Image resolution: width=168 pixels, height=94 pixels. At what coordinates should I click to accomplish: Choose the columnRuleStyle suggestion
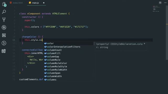click(x=69, y=67)
